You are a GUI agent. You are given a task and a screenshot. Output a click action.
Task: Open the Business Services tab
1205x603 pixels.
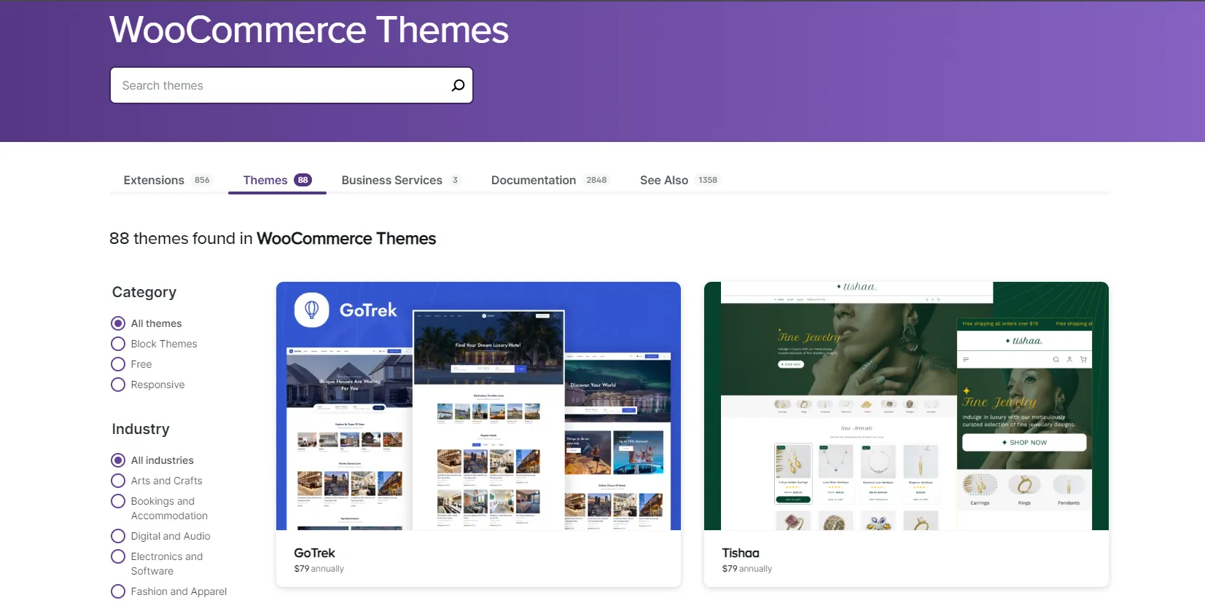400,180
